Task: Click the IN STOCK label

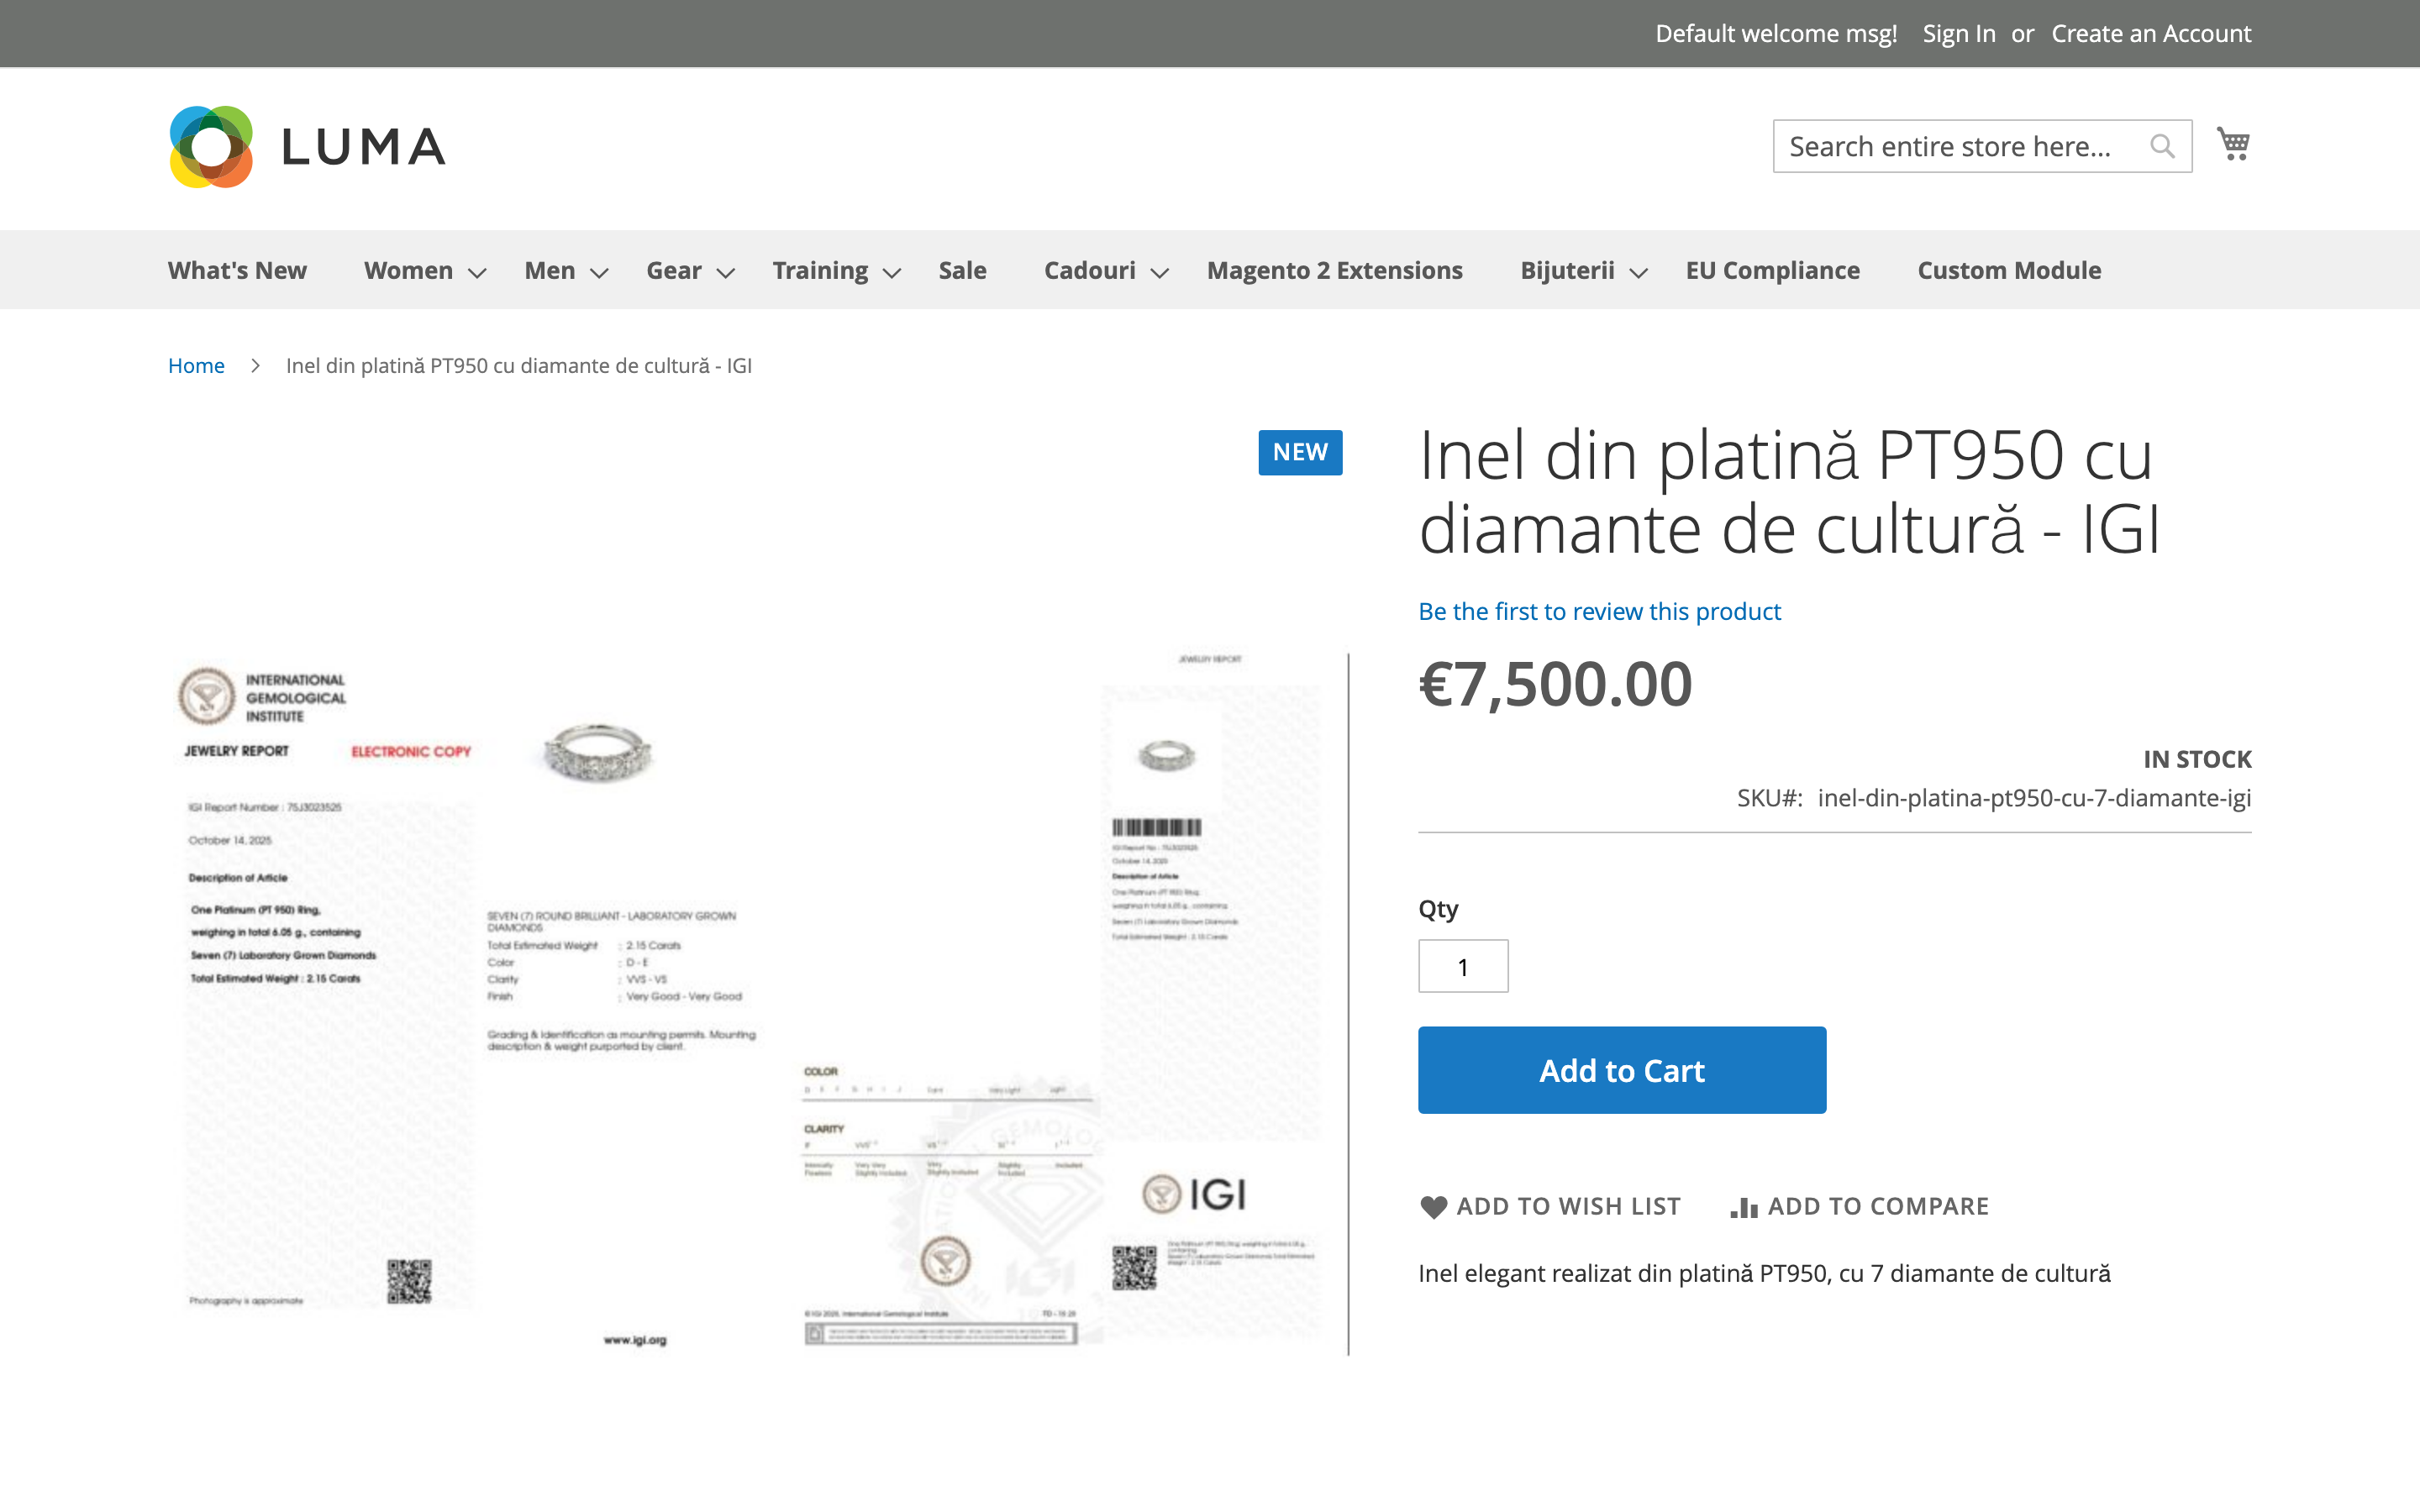Action: [2197, 759]
